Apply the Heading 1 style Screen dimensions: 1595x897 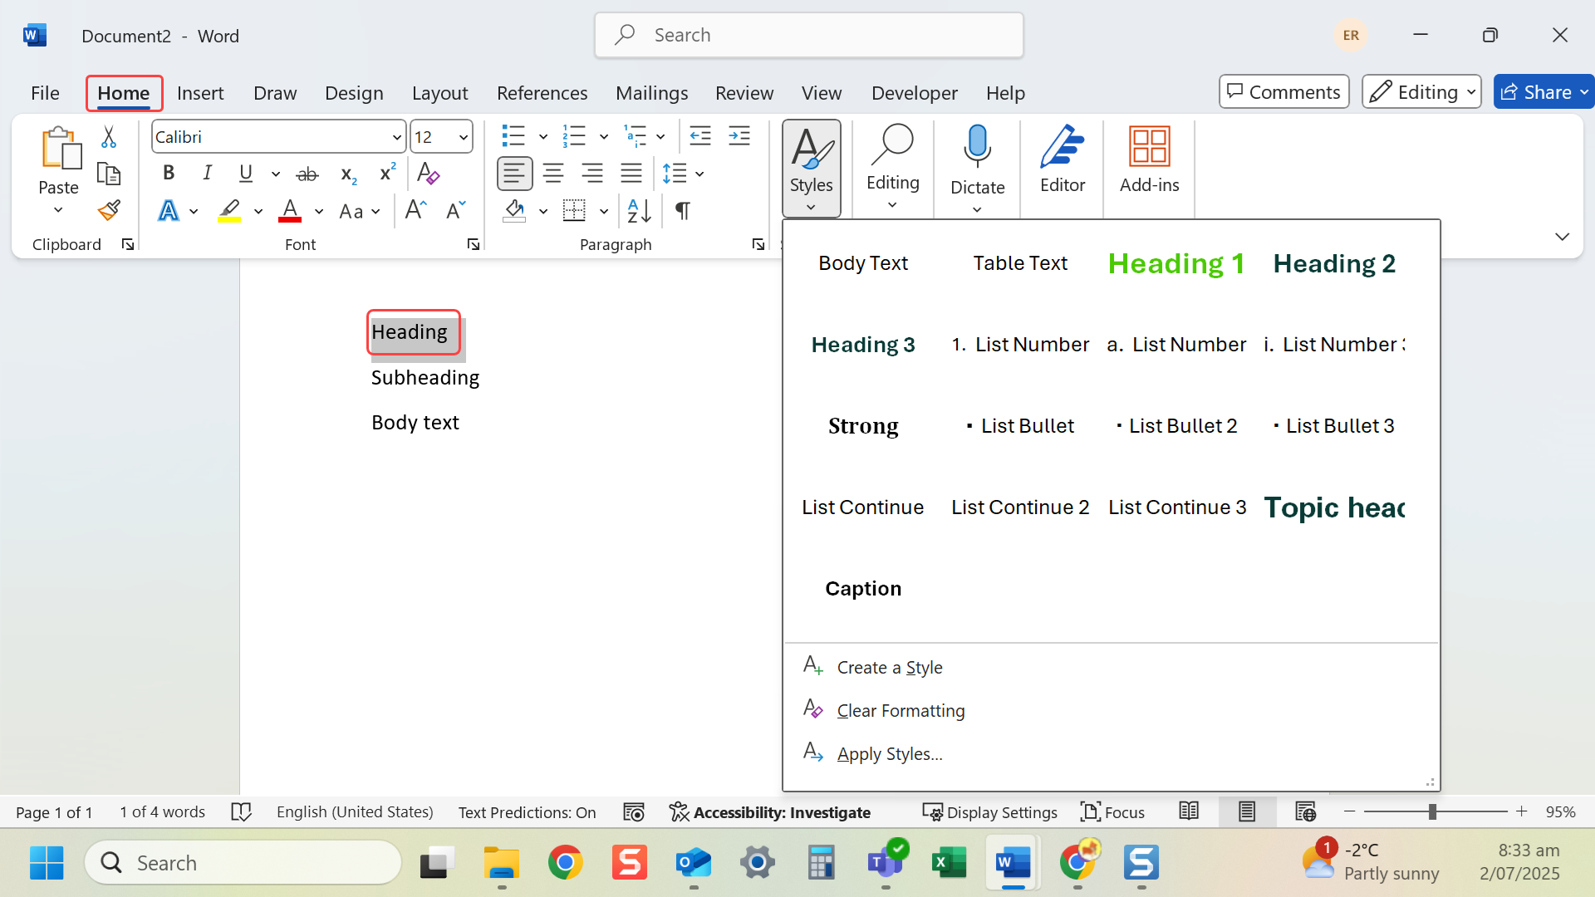click(1177, 263)
